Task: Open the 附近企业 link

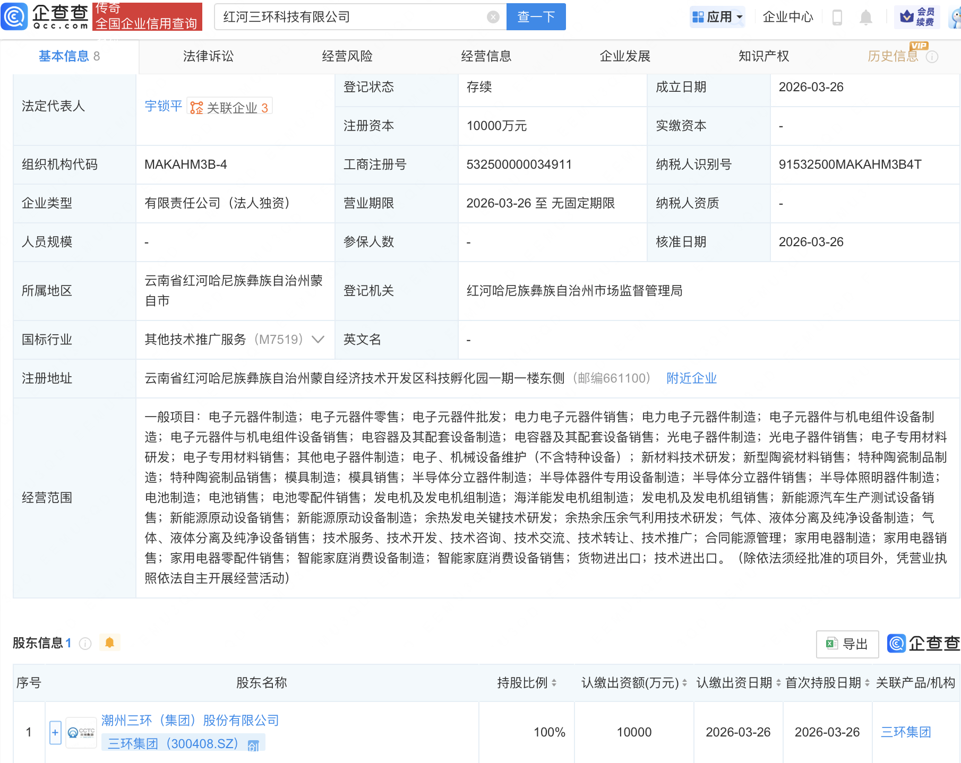Action: point(691,378)
